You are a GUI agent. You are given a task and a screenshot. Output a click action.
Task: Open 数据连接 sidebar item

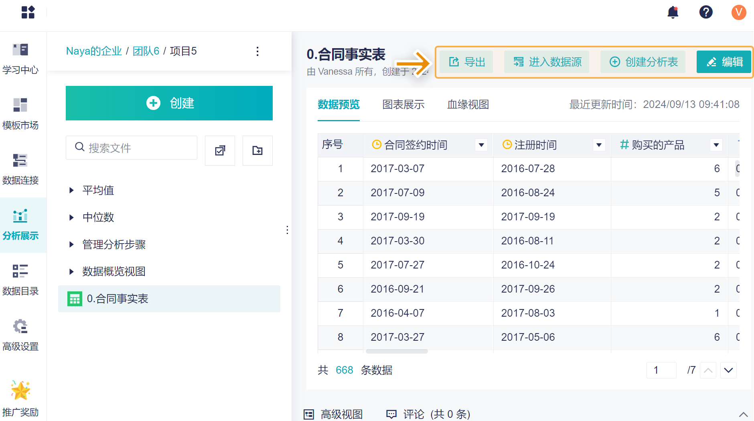tap(20, 169)
